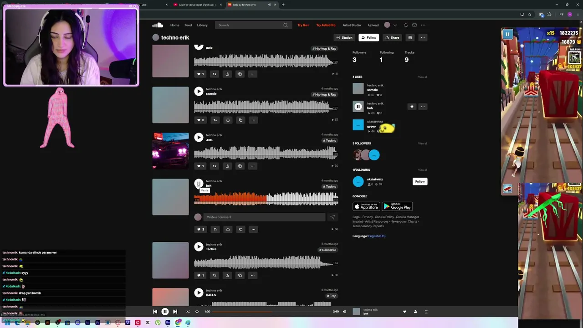Send a message to techno erik
The image size is (583, 328).
point(410,37)
